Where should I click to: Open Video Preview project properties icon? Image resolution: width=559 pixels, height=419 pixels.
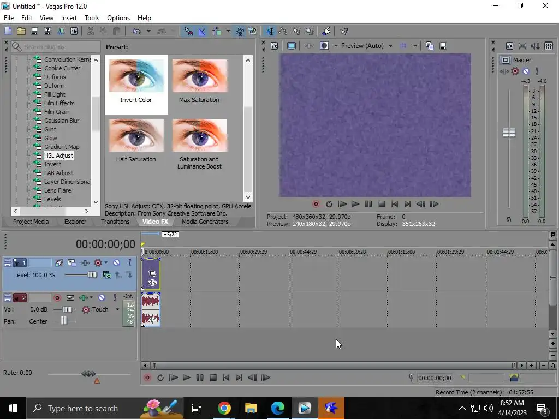pos(274,46)
